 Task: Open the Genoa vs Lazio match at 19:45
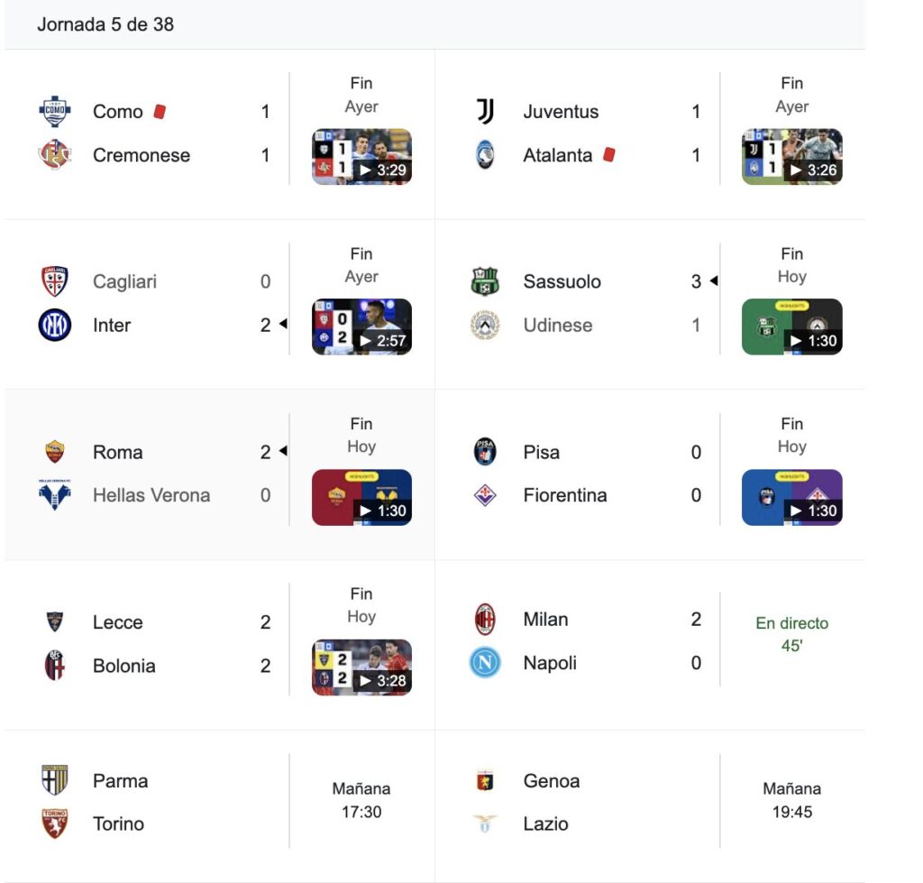[791, 800]
